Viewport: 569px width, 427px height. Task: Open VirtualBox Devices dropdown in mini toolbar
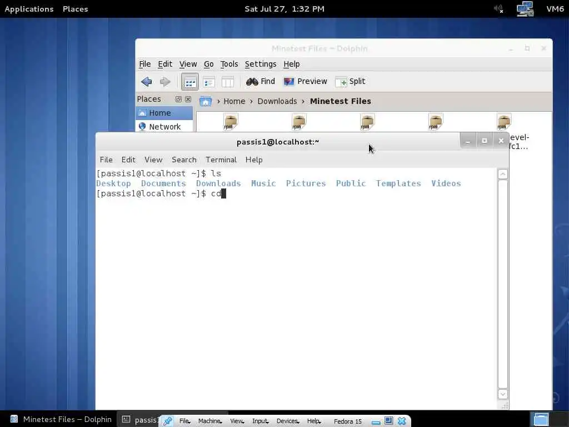288,421
